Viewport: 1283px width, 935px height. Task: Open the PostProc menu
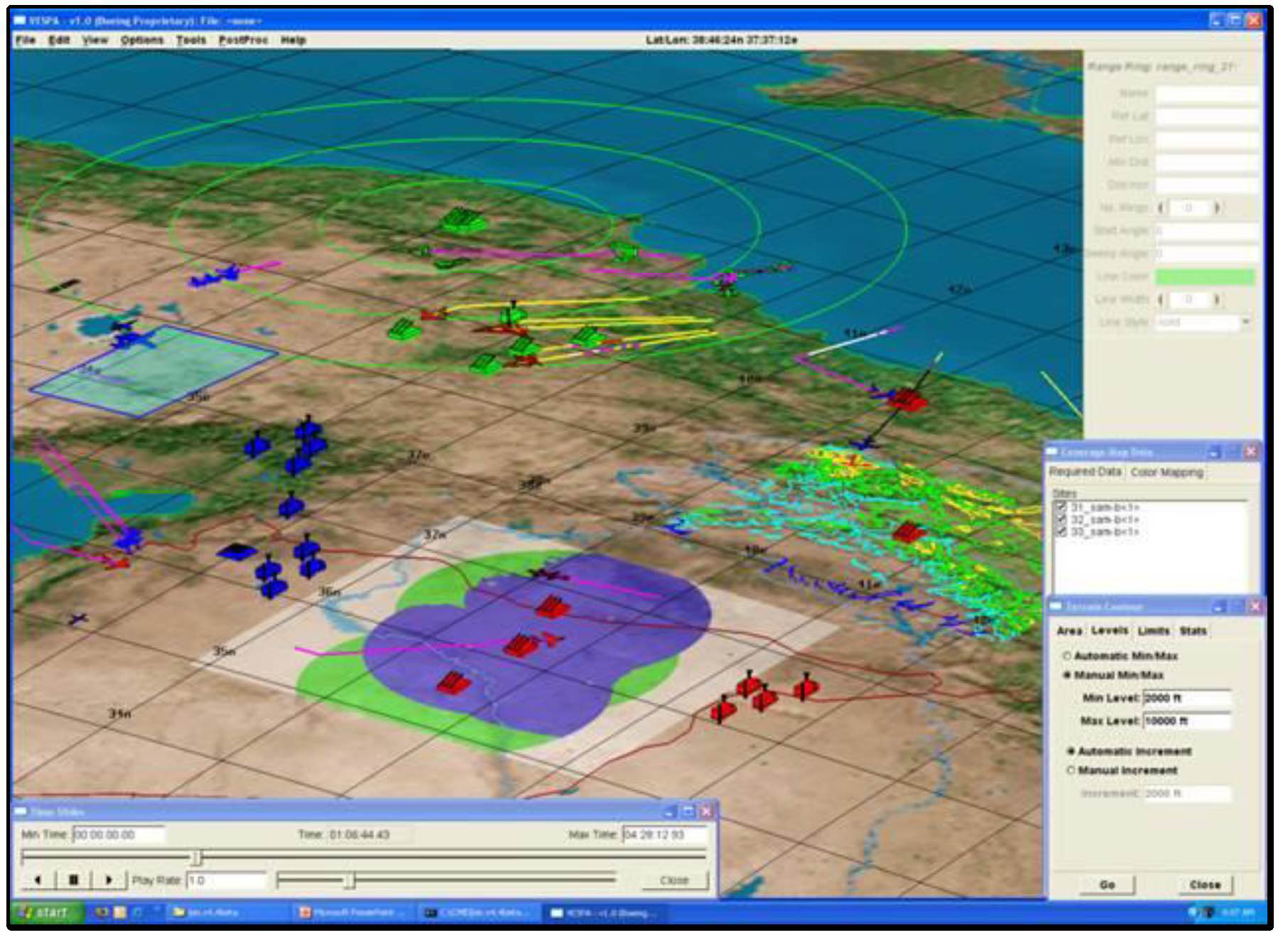(243, 40)
